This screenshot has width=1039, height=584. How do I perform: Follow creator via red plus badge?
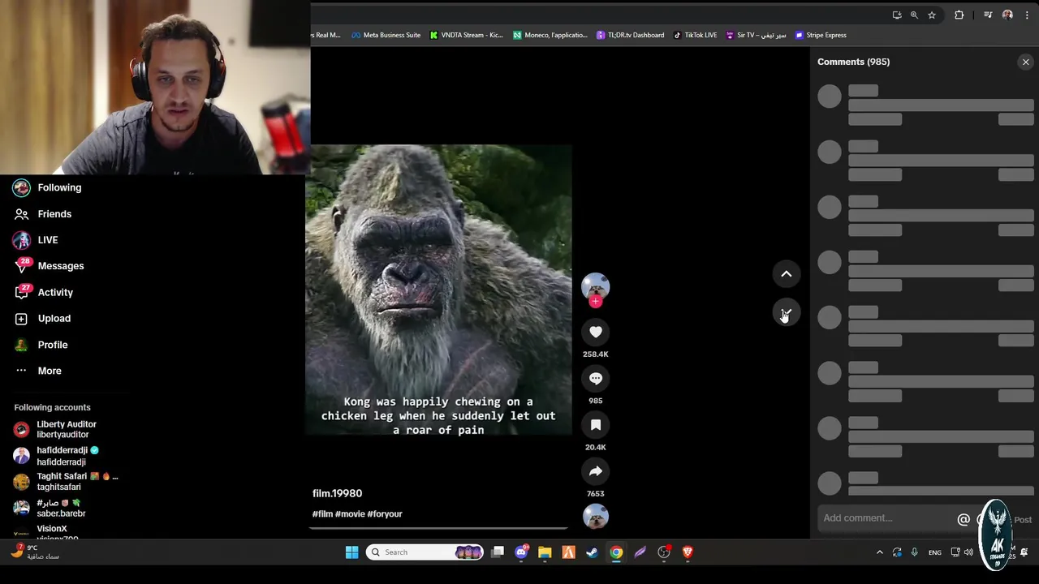596,301
